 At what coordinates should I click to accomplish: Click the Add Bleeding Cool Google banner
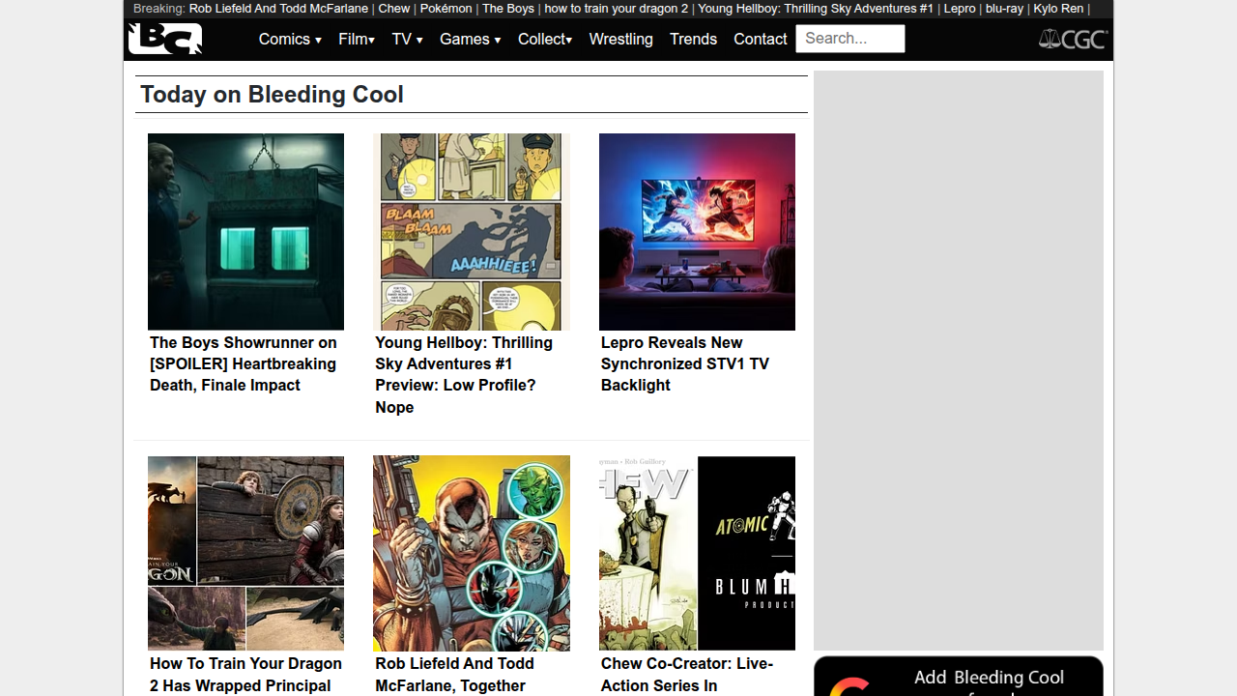pyautogui.click(x=959, y=677)
